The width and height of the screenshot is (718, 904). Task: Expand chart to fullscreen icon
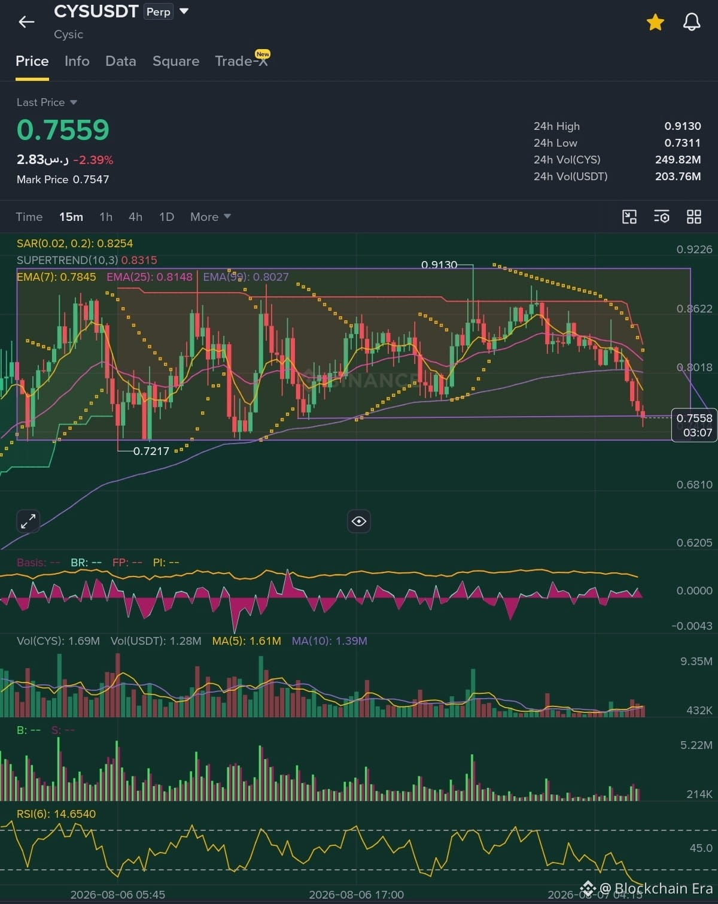28,521
